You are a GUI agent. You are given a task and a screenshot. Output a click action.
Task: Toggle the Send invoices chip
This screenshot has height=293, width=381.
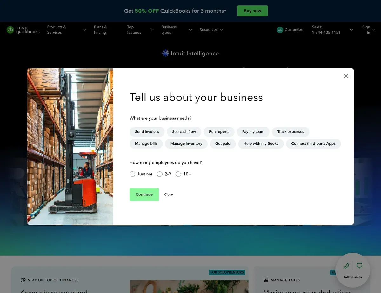pyautogui.click(x=147, y=132)
